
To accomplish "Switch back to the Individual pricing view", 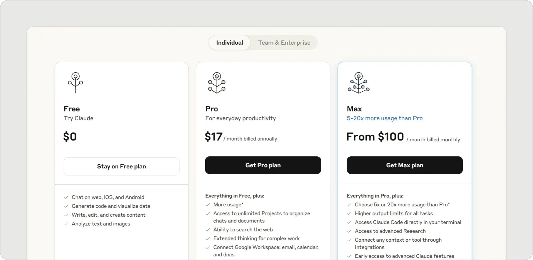I will (229, 42).
